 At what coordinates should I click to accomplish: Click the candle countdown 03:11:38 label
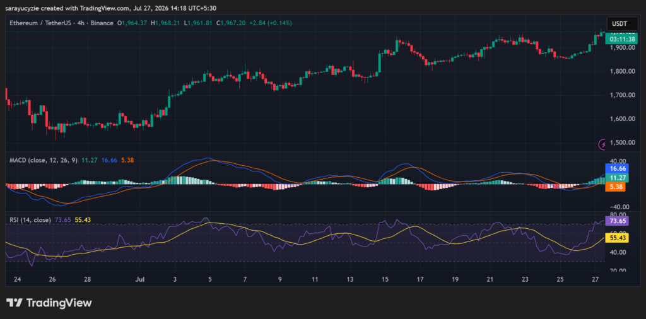(x=621, y=40)
